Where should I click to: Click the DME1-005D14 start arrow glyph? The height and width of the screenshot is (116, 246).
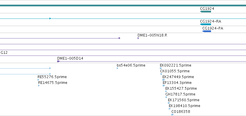click(58, 61)
